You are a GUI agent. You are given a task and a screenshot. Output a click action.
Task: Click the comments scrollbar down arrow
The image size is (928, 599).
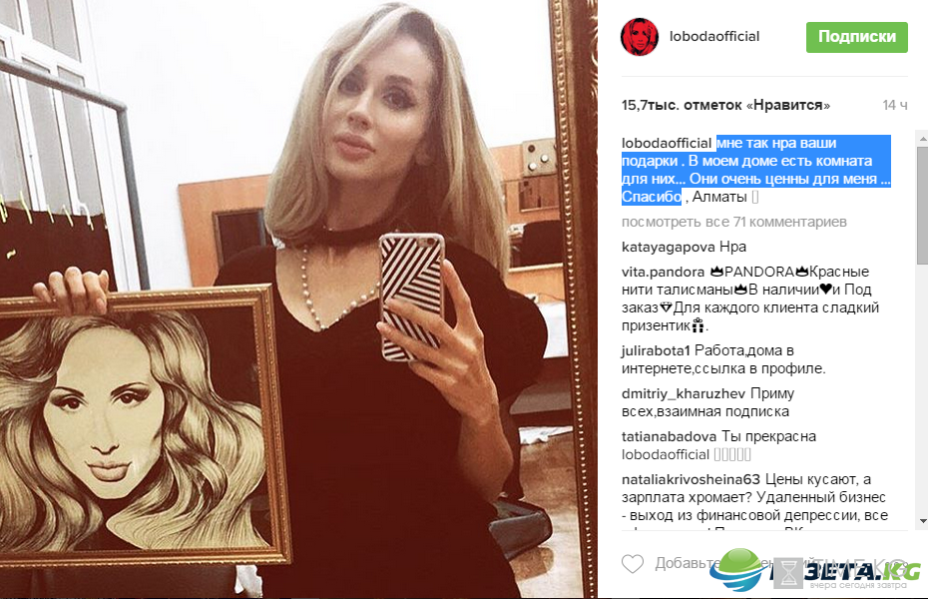click(923, 521)
